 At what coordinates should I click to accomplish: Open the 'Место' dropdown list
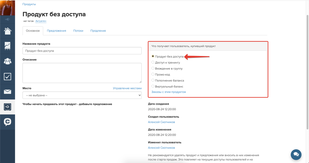click(82, 95)
